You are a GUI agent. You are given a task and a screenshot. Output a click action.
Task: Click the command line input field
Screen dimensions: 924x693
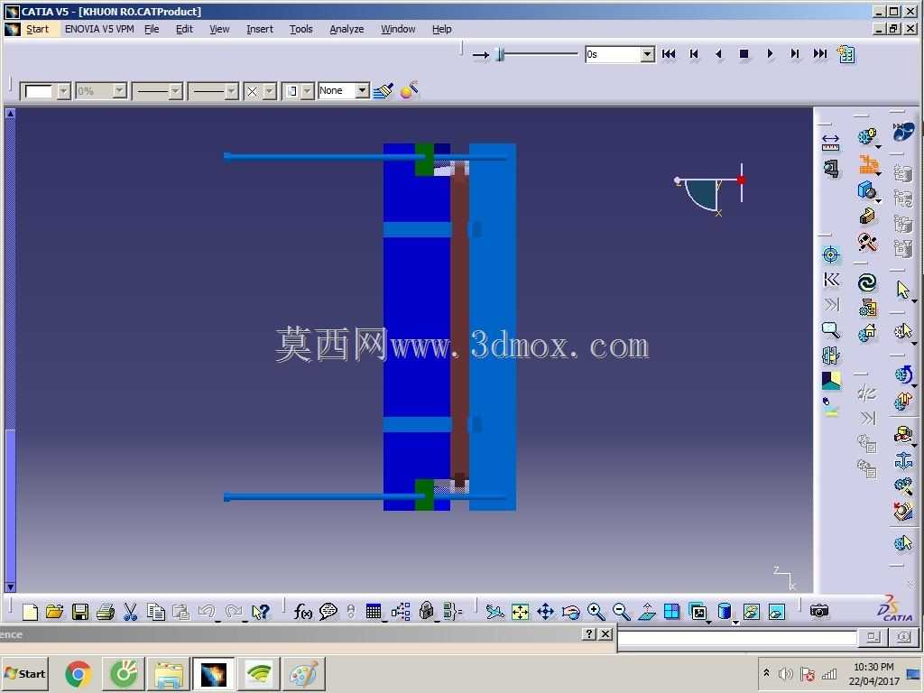click(x=736, y=638)
